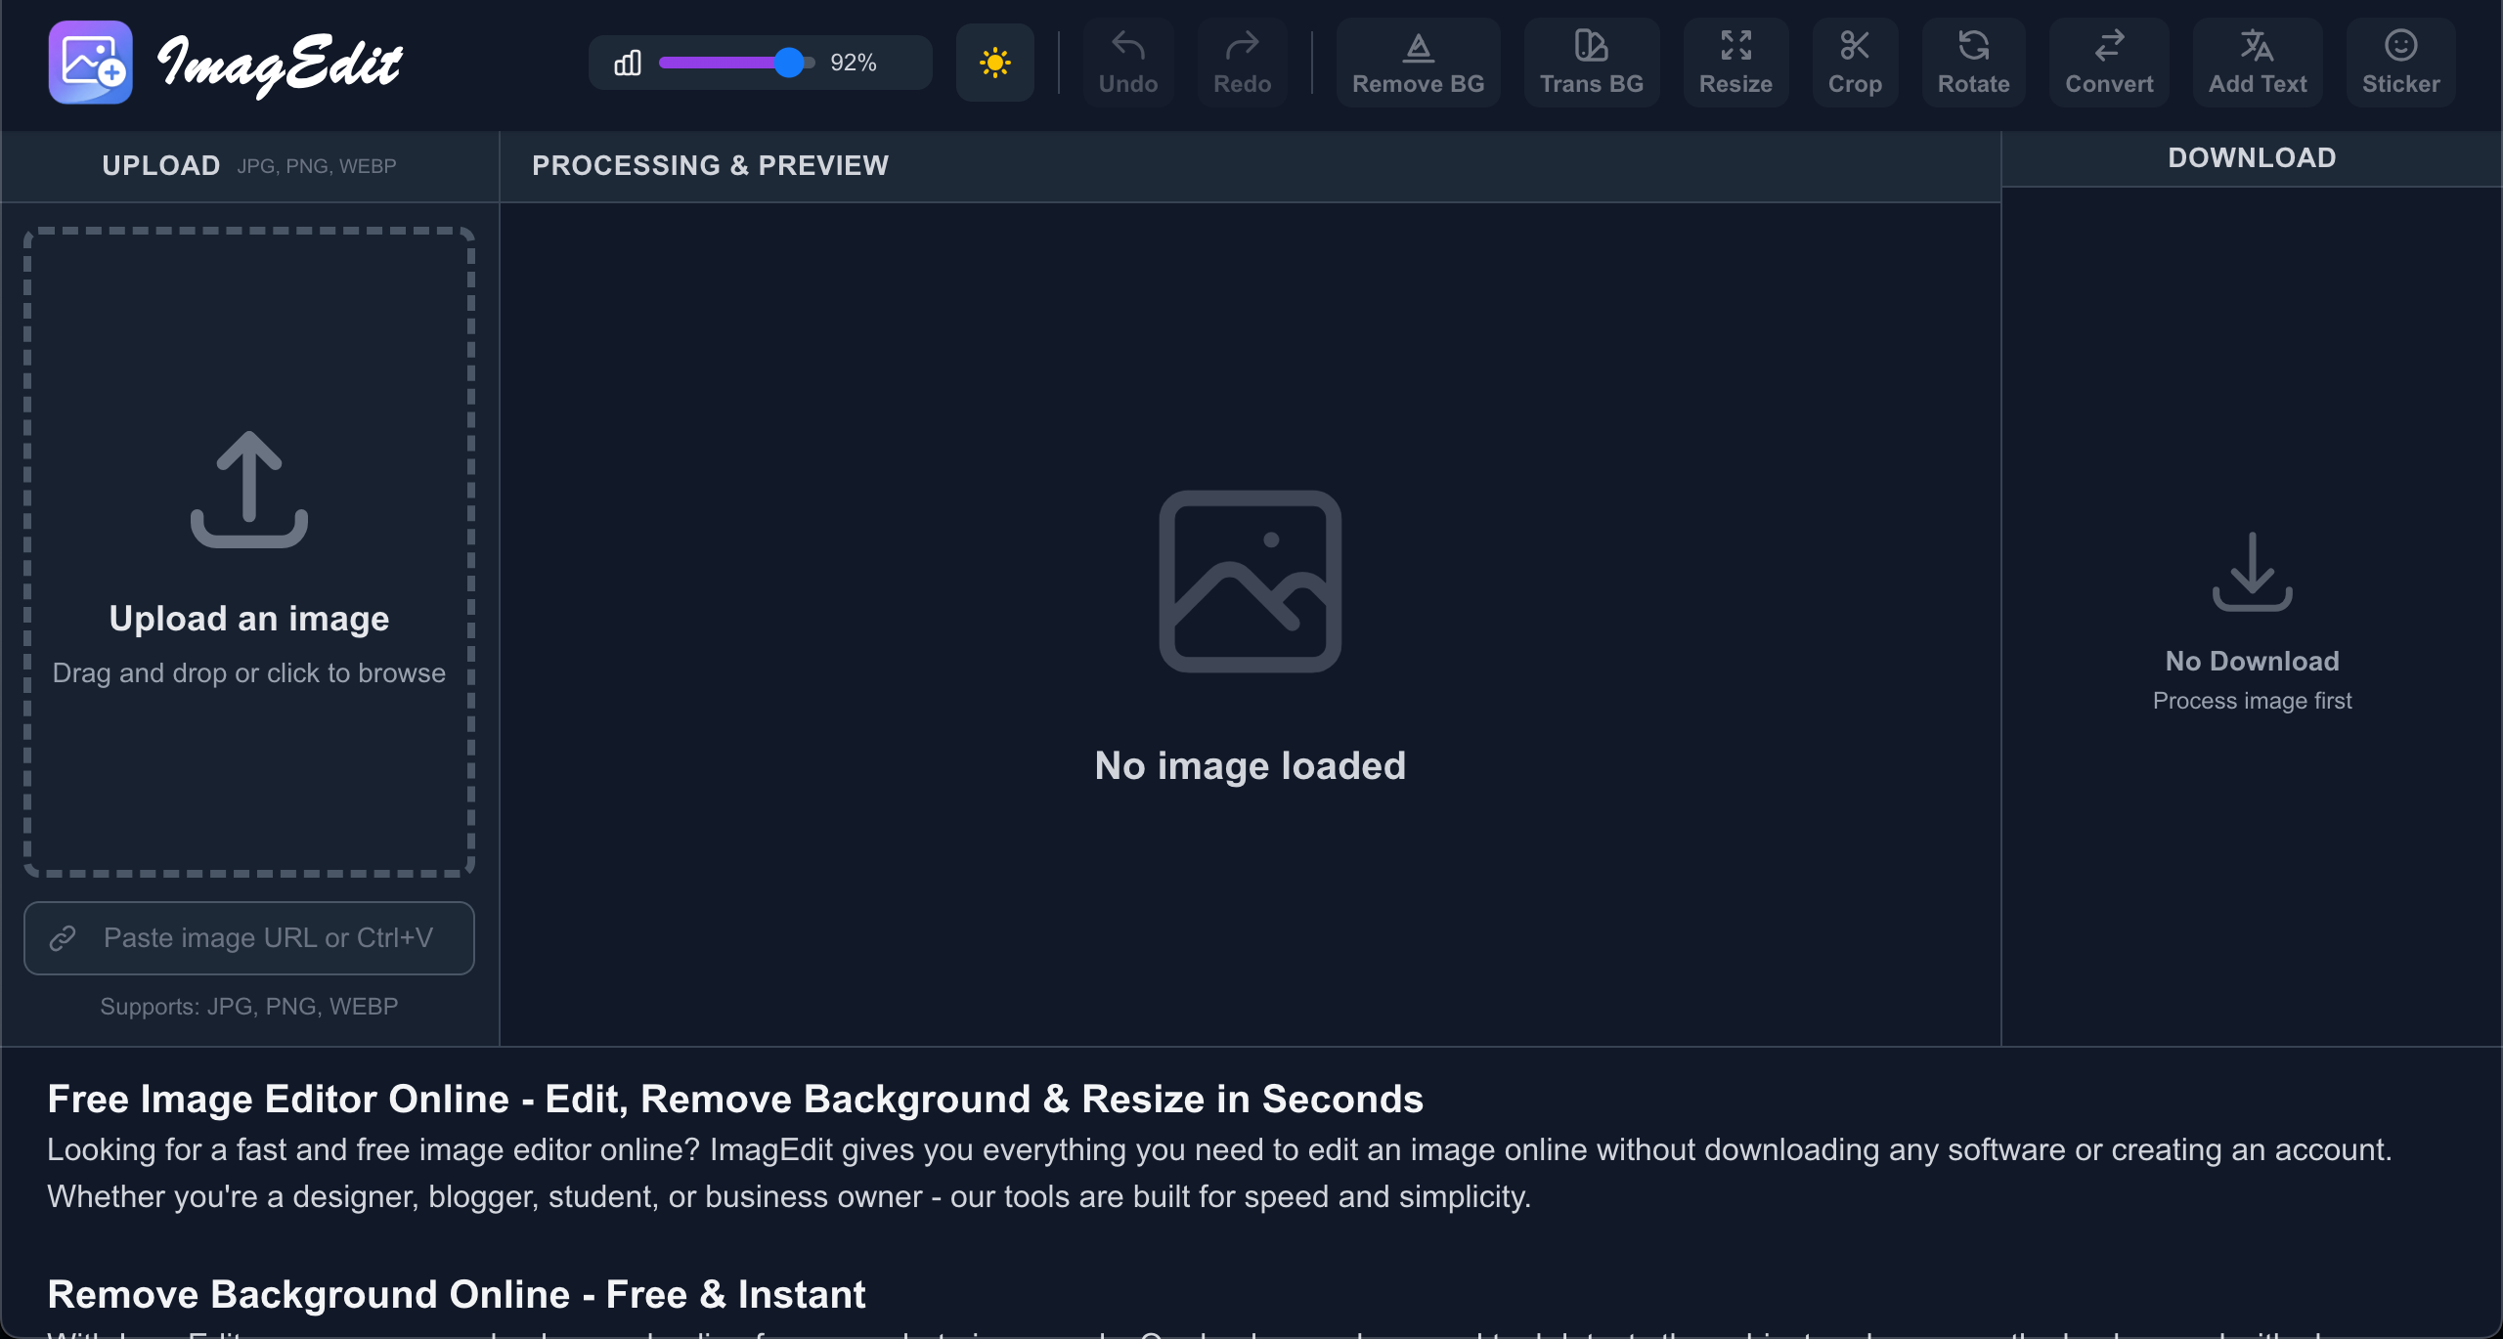Open the Rotate tool

coord(1973,63)
